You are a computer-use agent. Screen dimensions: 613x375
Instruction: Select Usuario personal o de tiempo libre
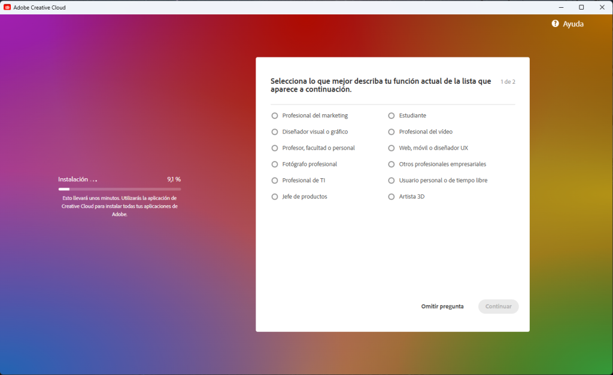(392, 180)
